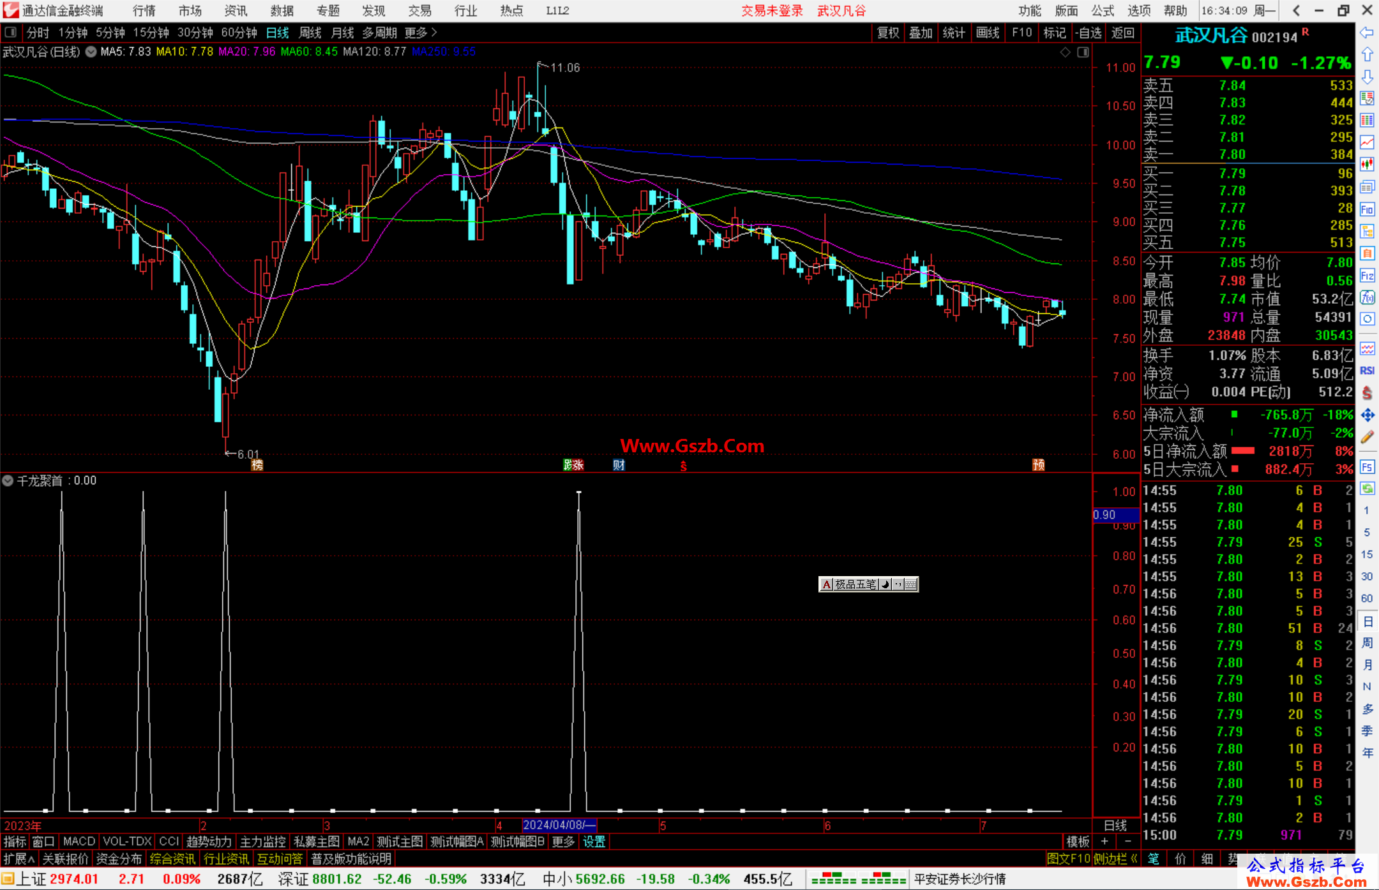The height and width of the screenshot is (890, 1379).
Task: Click the chart panel icon left of 分时
Action: point(10,32)
